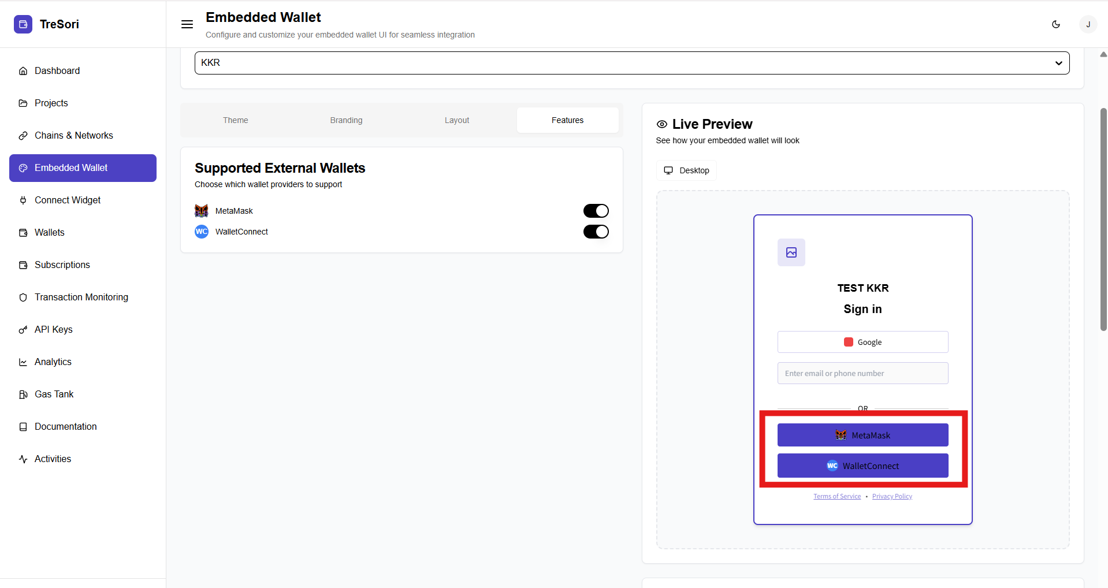Click the Live Preview eye icon
Viewport: 1108px width, 588px height.
662,124
